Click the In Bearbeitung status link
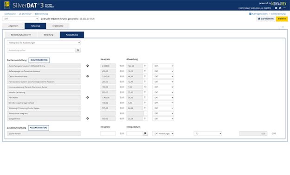The width and height of the screenshot is (290, 175). pyautogui.click(x=278, y=14)
